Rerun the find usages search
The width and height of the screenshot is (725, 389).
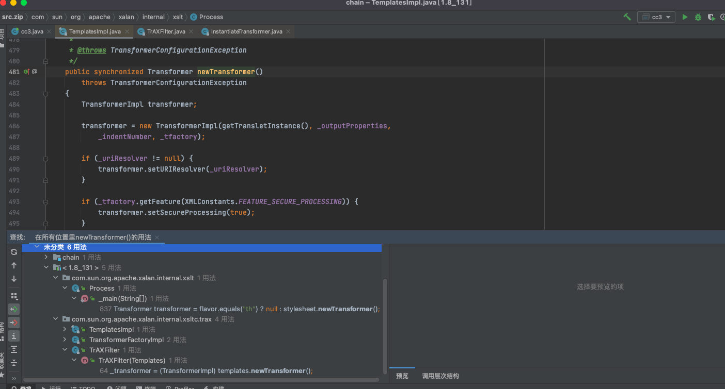coord(14,252)
